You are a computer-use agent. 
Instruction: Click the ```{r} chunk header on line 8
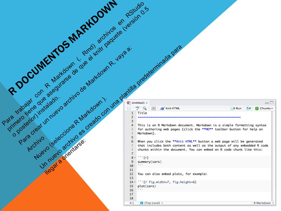point(143,158)
